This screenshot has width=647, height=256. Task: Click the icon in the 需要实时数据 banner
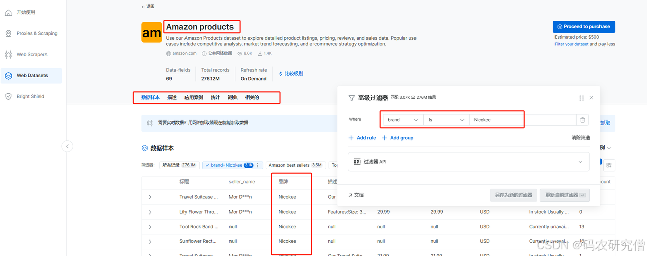pyautogui.click(x=150, y=123)
